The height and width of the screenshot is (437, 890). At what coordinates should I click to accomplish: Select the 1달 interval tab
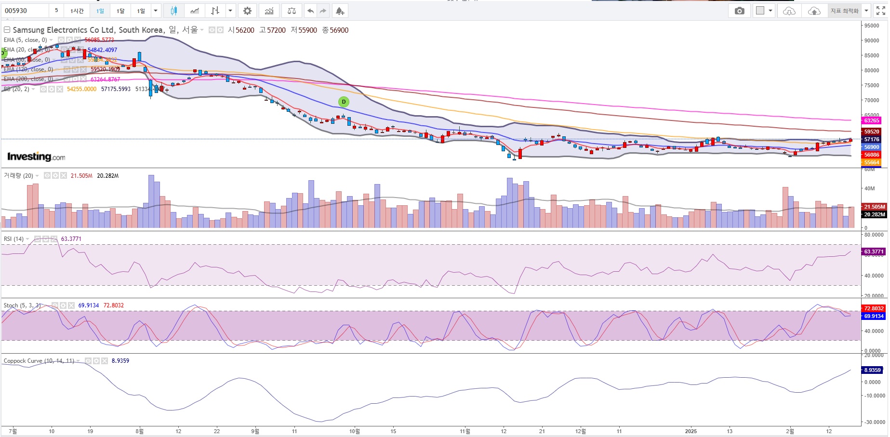(x=120, y=11)
